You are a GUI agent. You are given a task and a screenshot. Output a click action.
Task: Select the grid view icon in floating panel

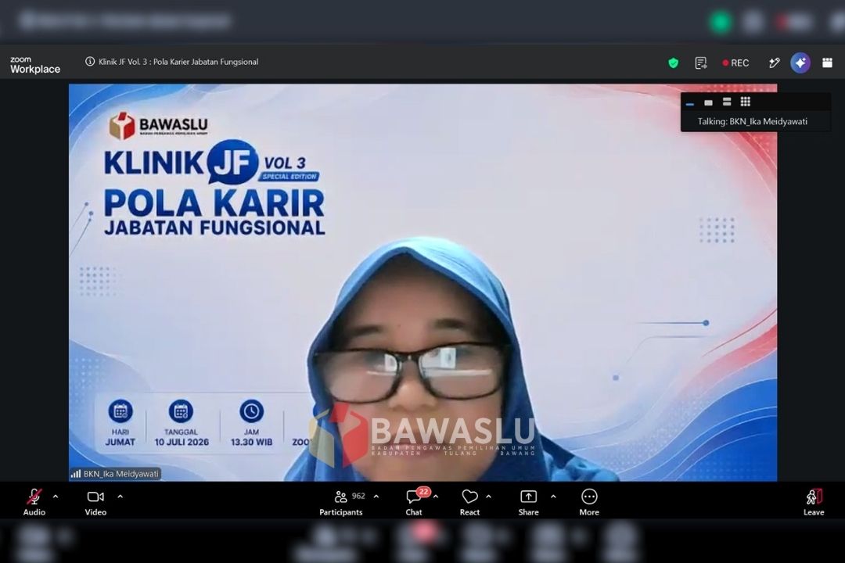point(746,102)
